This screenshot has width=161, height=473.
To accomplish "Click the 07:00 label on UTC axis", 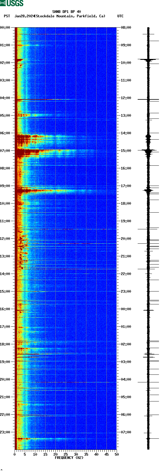I will click(x=126, y=432).
